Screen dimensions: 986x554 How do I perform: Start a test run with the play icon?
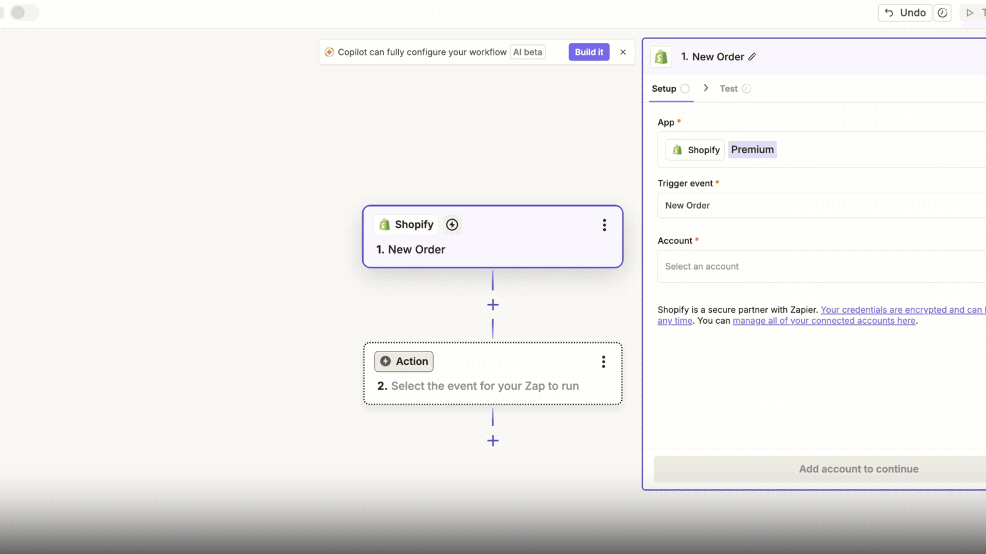point(971,12)
